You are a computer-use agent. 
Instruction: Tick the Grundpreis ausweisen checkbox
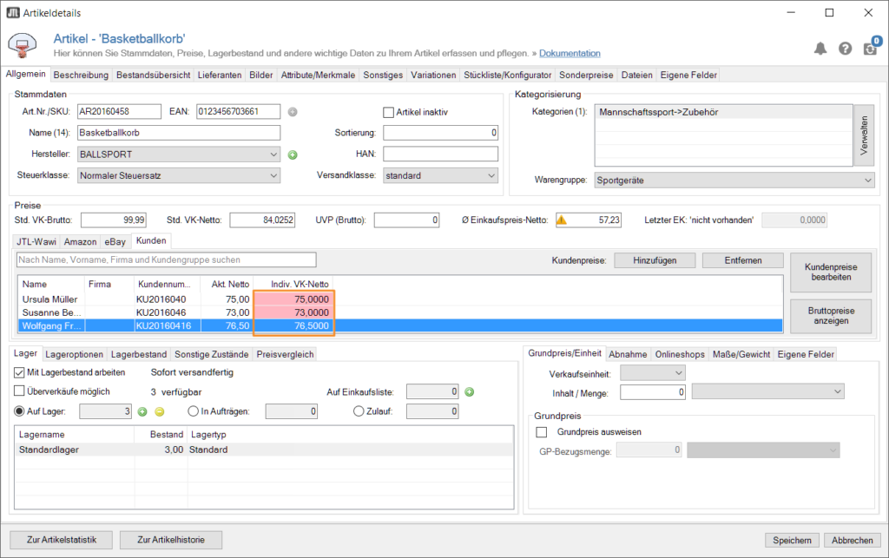[542, 431]
